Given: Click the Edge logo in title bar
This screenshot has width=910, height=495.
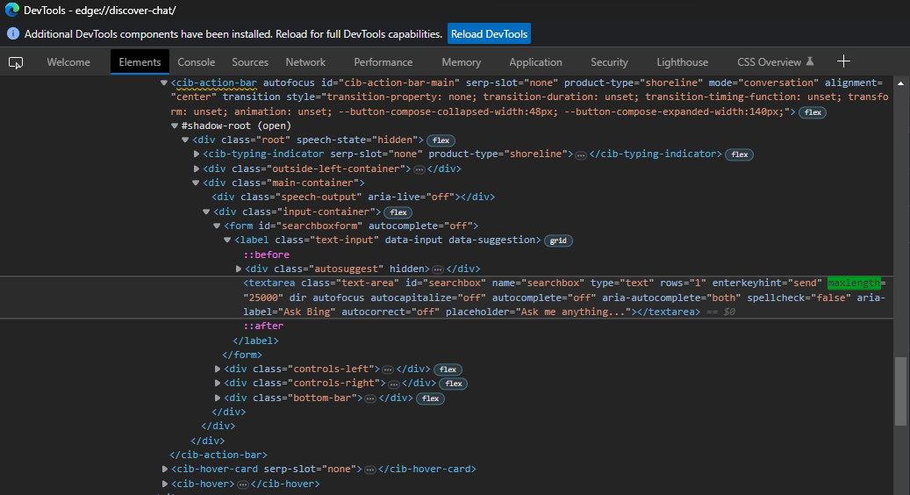Looking at the screenshot, I should (x=12, y=10).
